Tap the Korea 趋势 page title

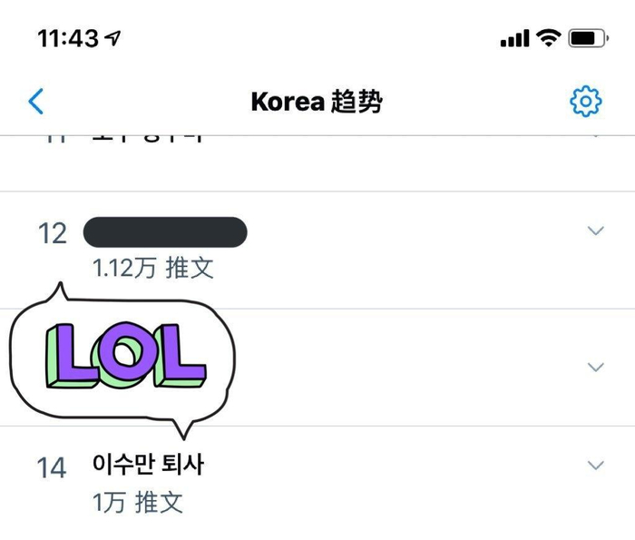coord(317,102)
